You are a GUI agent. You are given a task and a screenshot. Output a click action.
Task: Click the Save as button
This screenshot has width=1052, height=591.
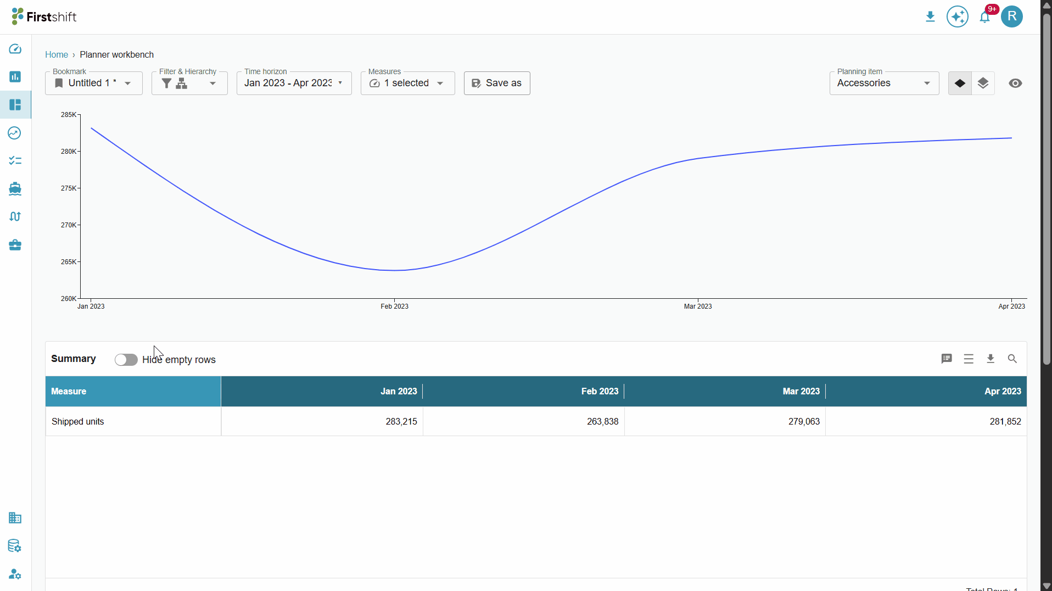(x=497, y=83)
